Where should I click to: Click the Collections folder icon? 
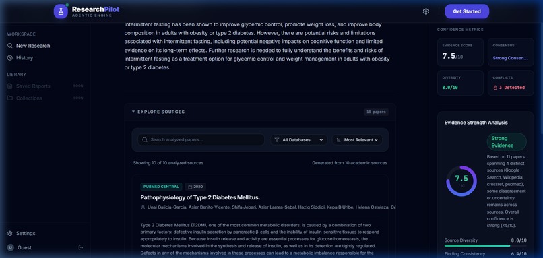[x=10, y=98]
